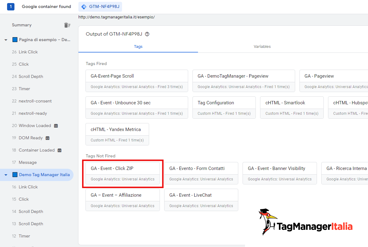Click the Tags Not Fired section heading

(x=101, y=156)
